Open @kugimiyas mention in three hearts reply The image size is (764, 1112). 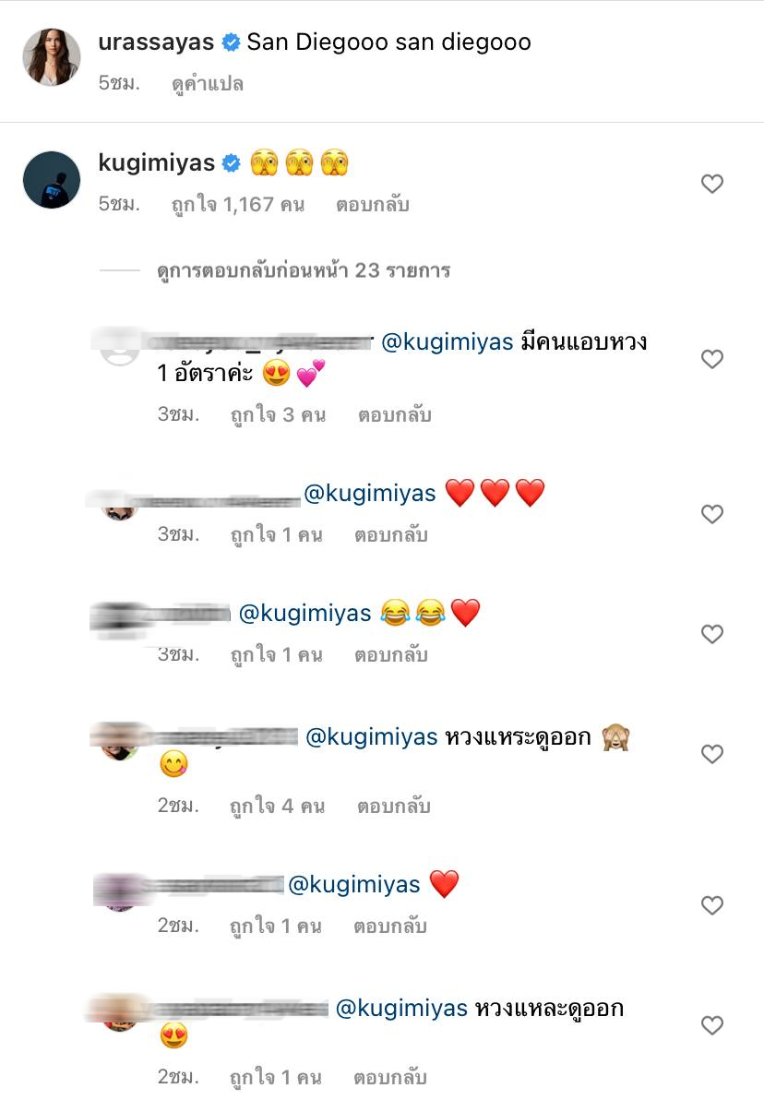click(x=369, y=494)
